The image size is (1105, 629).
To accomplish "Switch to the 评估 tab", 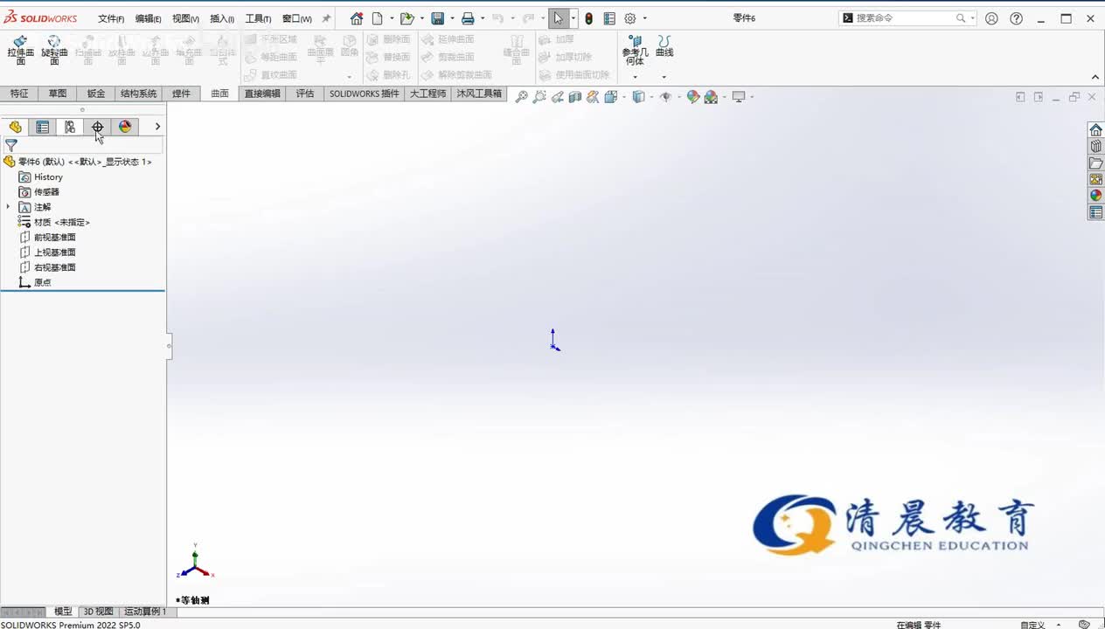I will click(305, 93).
